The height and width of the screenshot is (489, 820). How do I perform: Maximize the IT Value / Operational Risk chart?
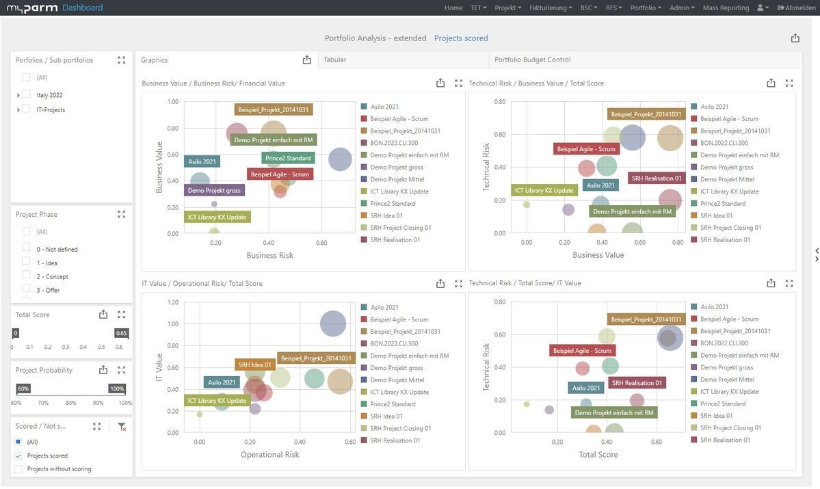pyautogui.click(x=458, y=283)
